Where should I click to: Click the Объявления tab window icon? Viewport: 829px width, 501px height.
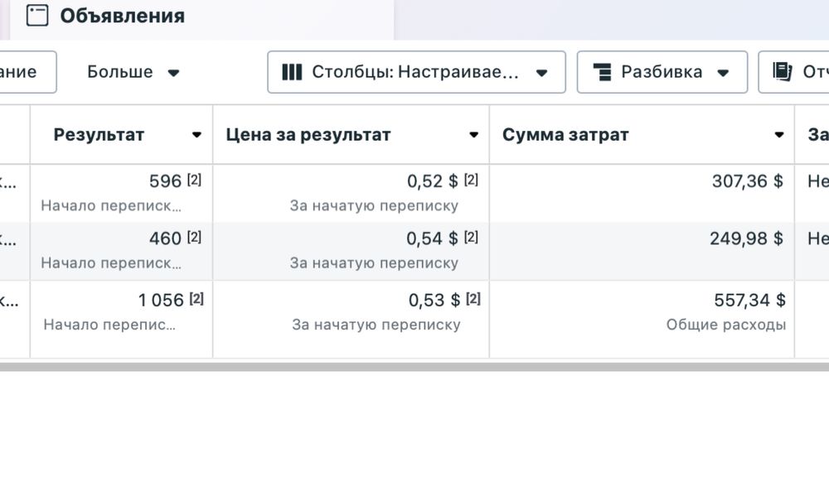pyautogui.click(x=37, y=15)
